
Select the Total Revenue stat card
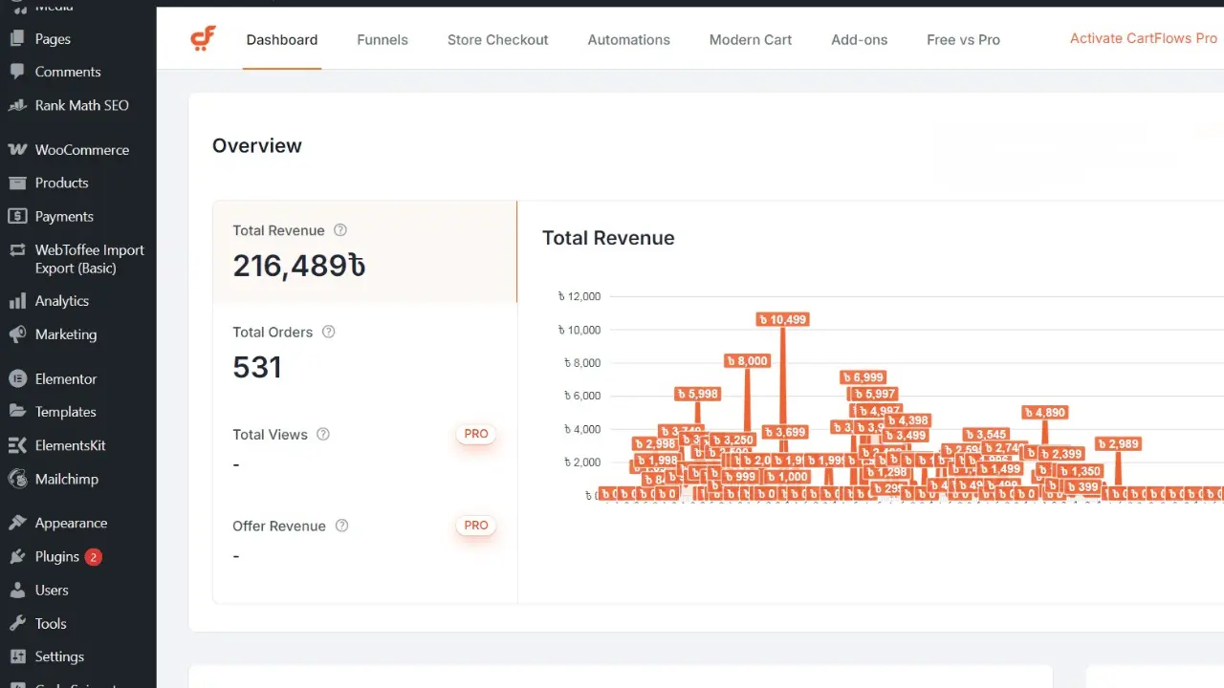pyautogui.click(x=364, y=252)
